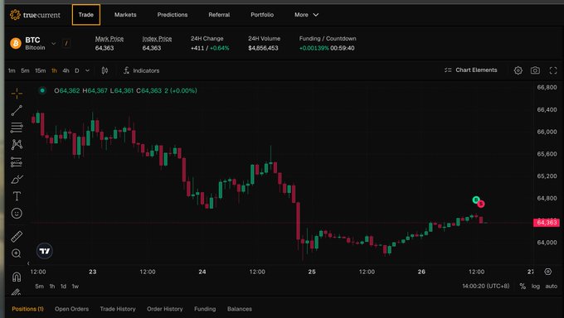Select the pattern drawing tool

(17, 144)
